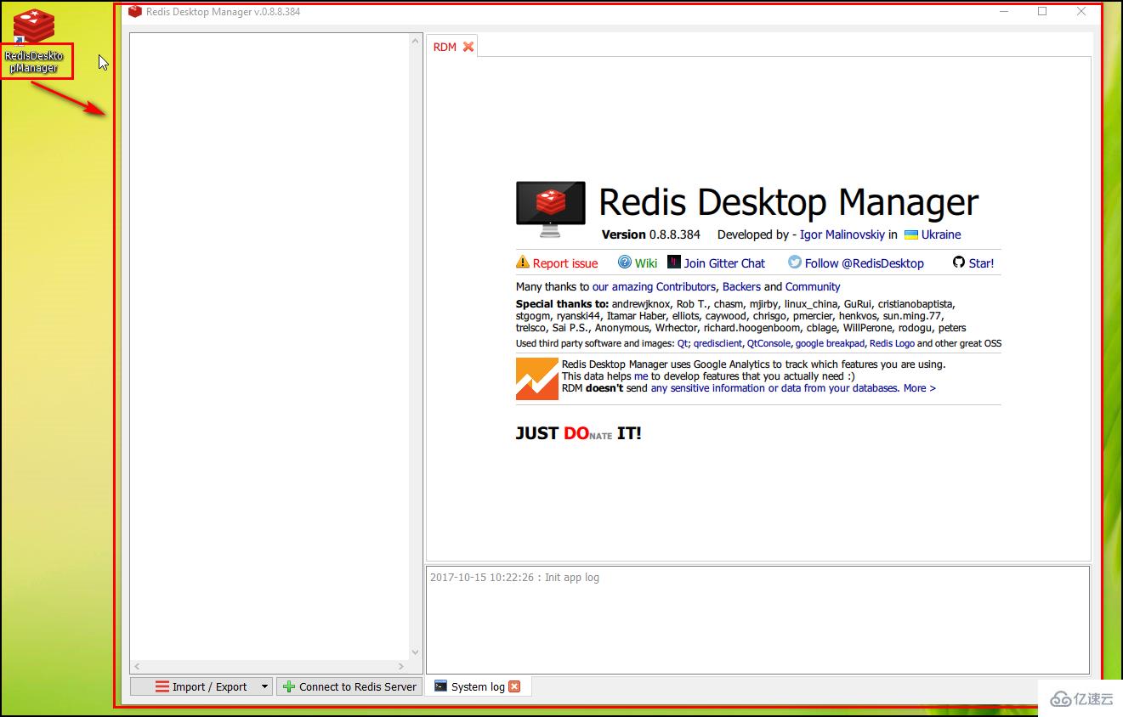Open 'our amazing Contributors' link
The width and height of the screenshot is (1123, 717).
point(654,287)
